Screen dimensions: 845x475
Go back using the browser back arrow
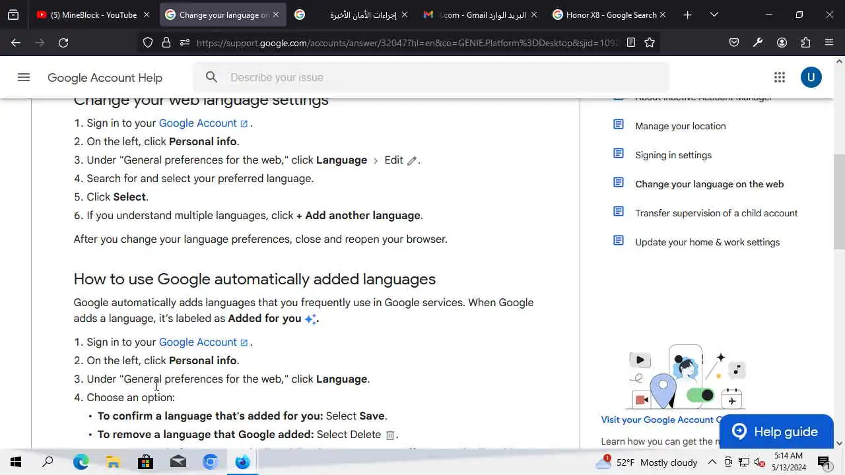point(16,42)
